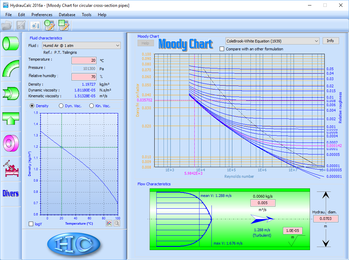Screen dimensions: 349x260
Task: Select the straight pipe component icon
Action: point(11,43)
